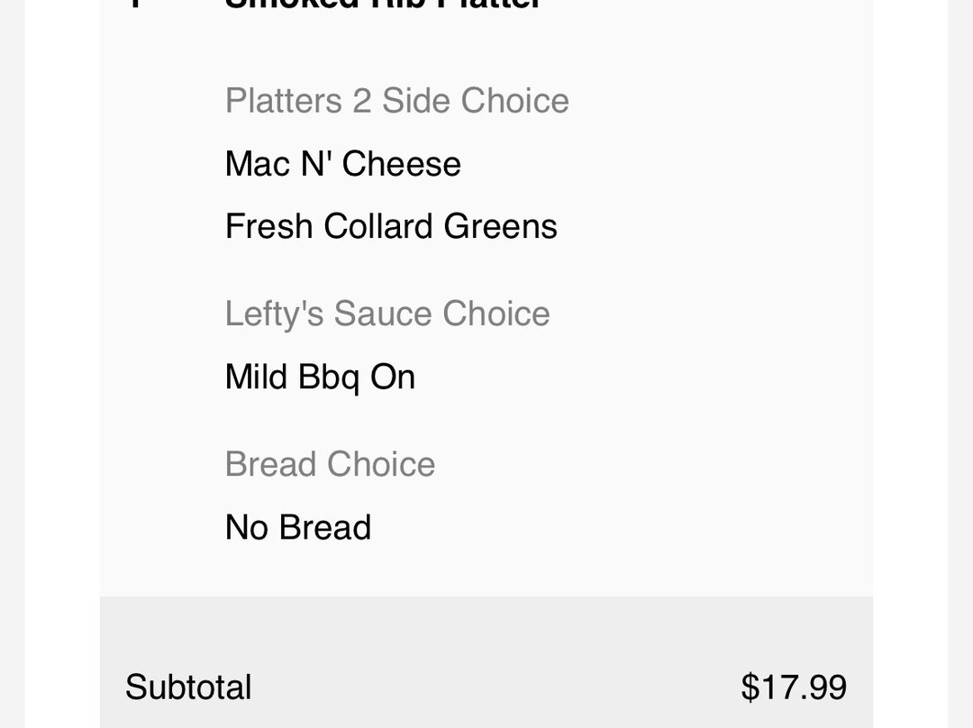This screenshot has height=728, width=973.
Task: Click the Smoked Rib Platter item title
Action: tap(383, 4)
